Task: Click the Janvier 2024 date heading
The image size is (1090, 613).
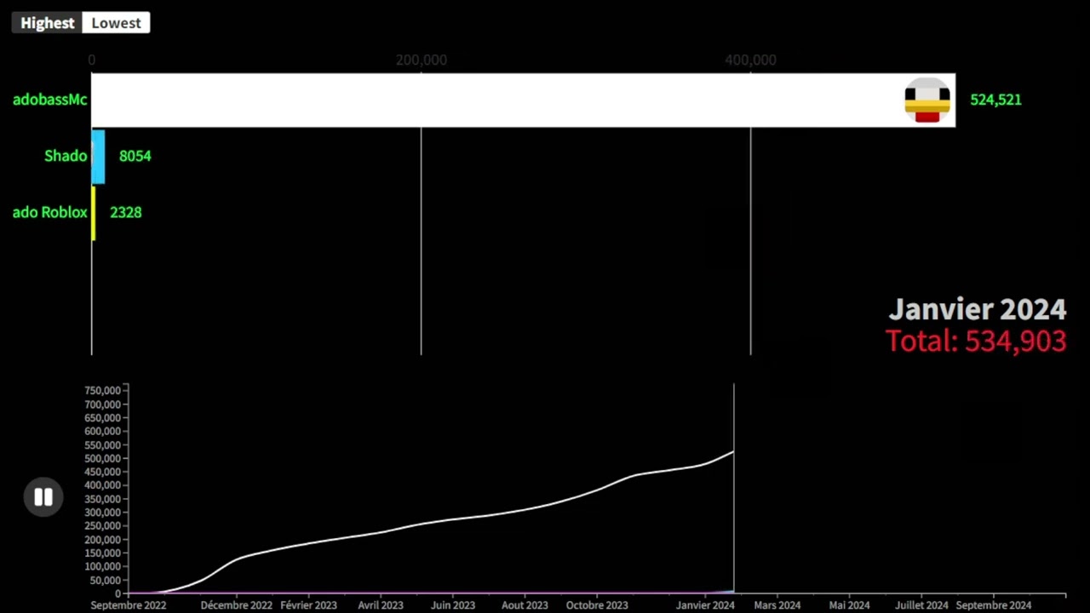Action: pos(978,309)
